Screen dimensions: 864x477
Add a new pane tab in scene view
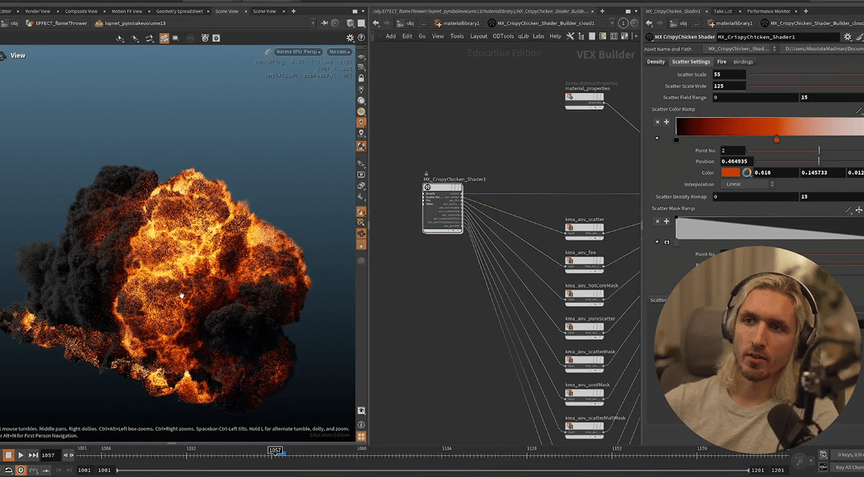(293, 11)
